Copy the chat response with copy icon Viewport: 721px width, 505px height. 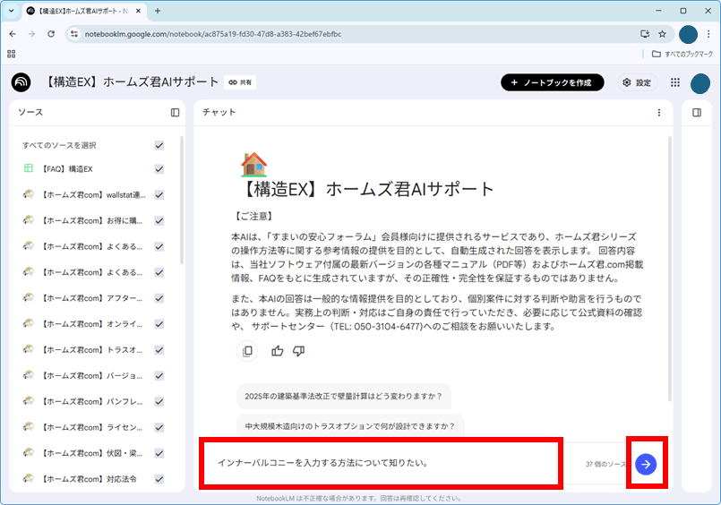[x=247, y=351]
